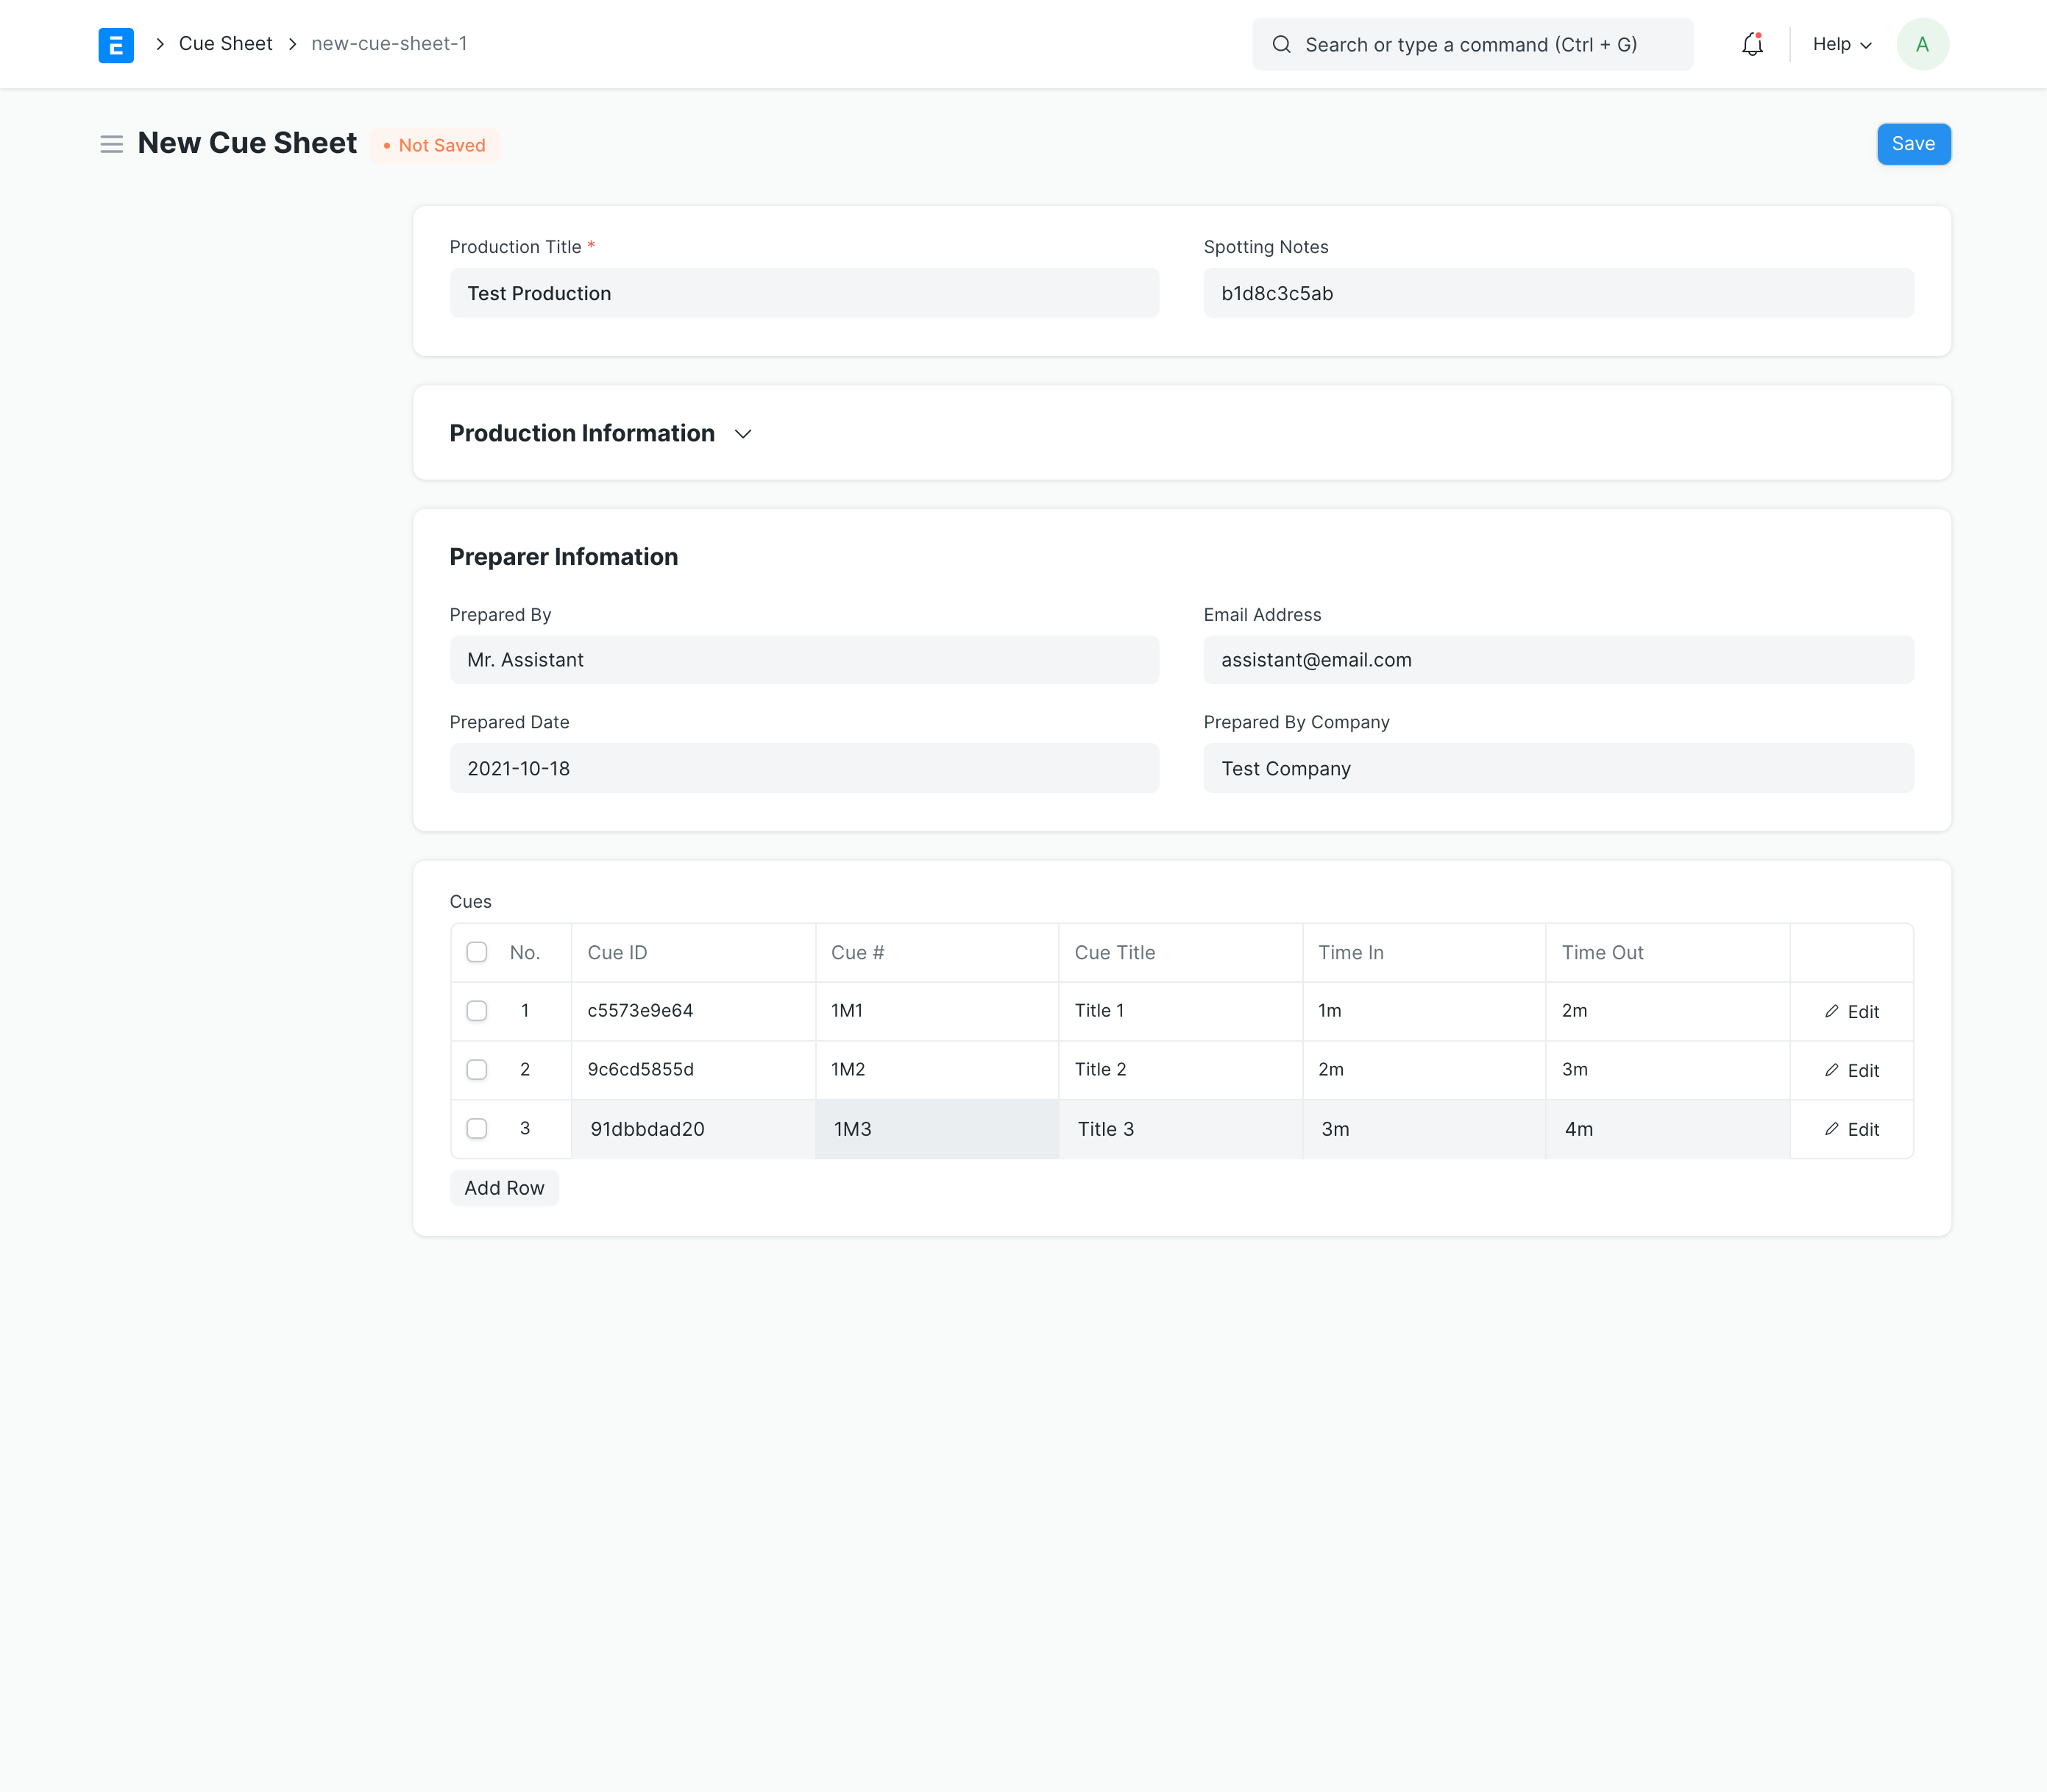Click the Production Title input field
The width and height of the screenshot is (2047, 1792).
click(x=803, y=293)
